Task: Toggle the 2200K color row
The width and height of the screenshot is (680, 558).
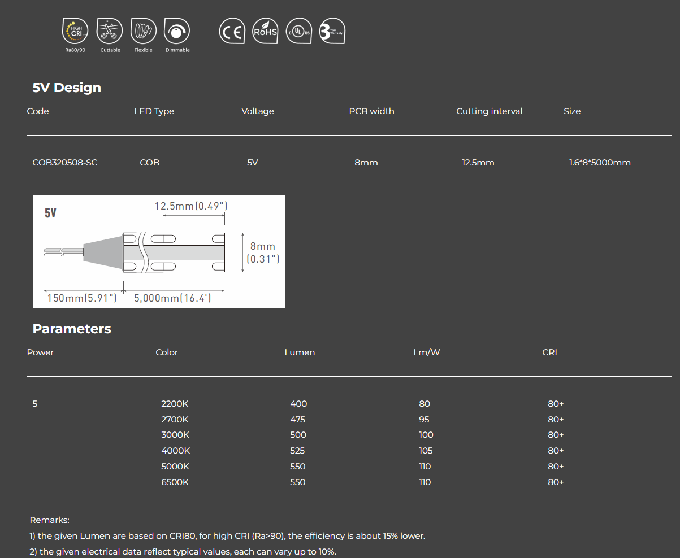Action: (175, 404)
